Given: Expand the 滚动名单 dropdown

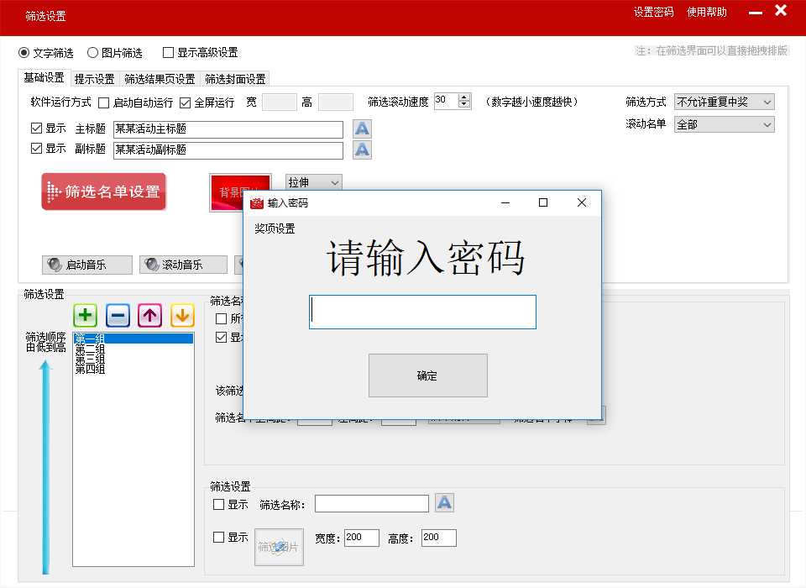Looking at the screenshot, I should pos(724,124).
